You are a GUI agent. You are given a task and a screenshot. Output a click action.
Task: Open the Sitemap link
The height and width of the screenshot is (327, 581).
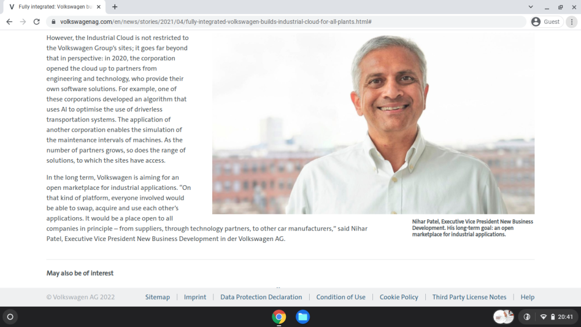tap(157, 297)
